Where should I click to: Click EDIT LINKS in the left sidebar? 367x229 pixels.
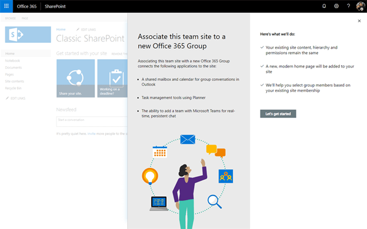coord(15,99)
